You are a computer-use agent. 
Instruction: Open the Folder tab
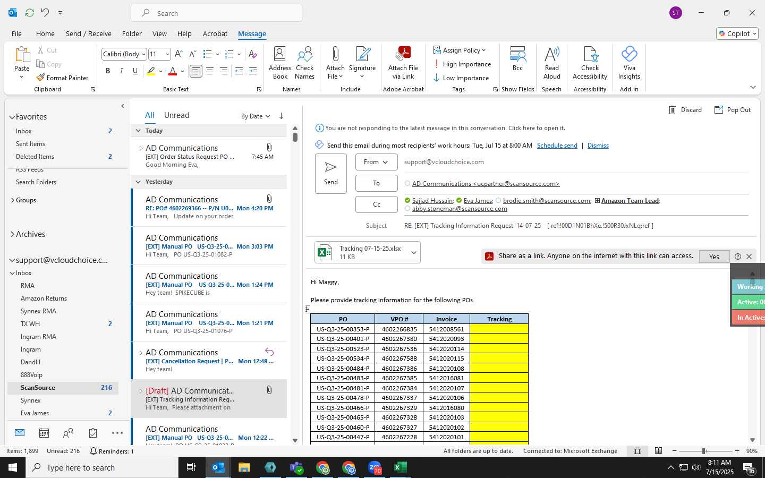click(x=132, y=33)
